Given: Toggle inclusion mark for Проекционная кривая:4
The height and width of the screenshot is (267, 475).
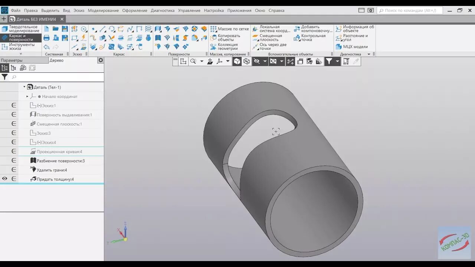Looking at the screenshot, I should click(14, 151).
